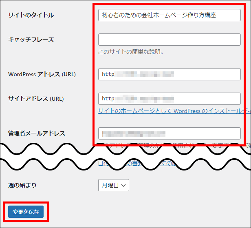The image size is (251, 228).
Task: Click the 変更を保存 button
Action: pyautogui.click(x=26, y=212)
